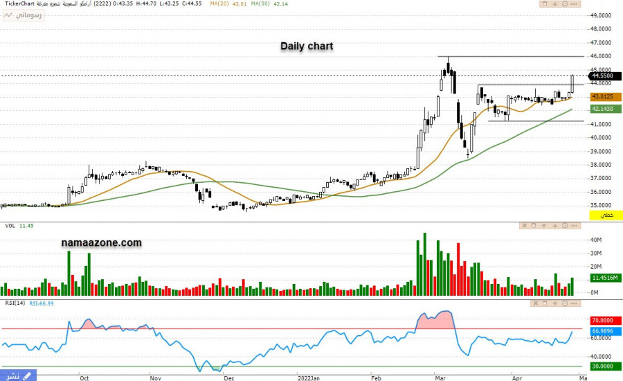
Task: Open settings of the main price panel
Action: 565,4
